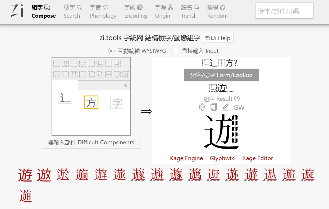The image size is (329, 209).
Task: Select the horizontal mirror double-arrow icon
Action: click(x=109, y=74)
